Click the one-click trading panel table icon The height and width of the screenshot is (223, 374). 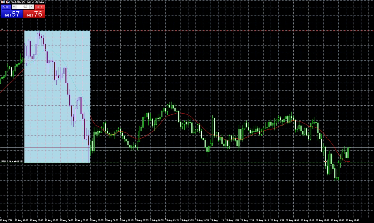[3, 2]
